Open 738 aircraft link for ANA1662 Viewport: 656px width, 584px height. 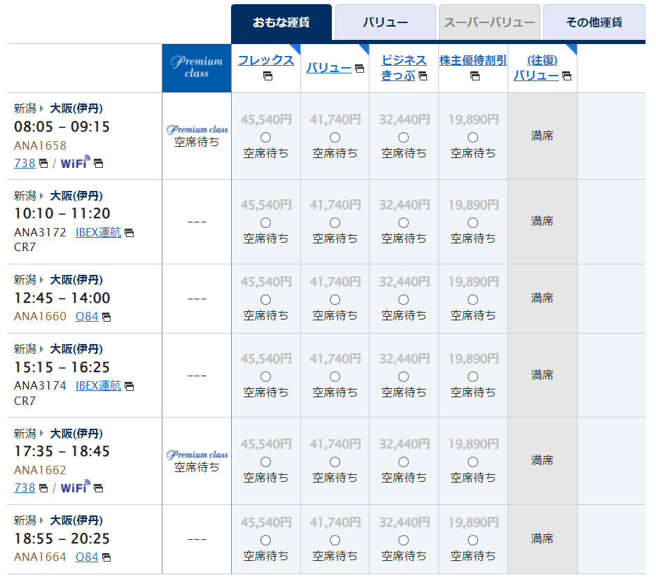25,488
